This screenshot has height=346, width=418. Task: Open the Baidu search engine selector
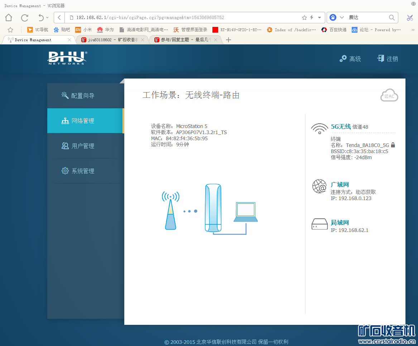(x=337, y=17)
